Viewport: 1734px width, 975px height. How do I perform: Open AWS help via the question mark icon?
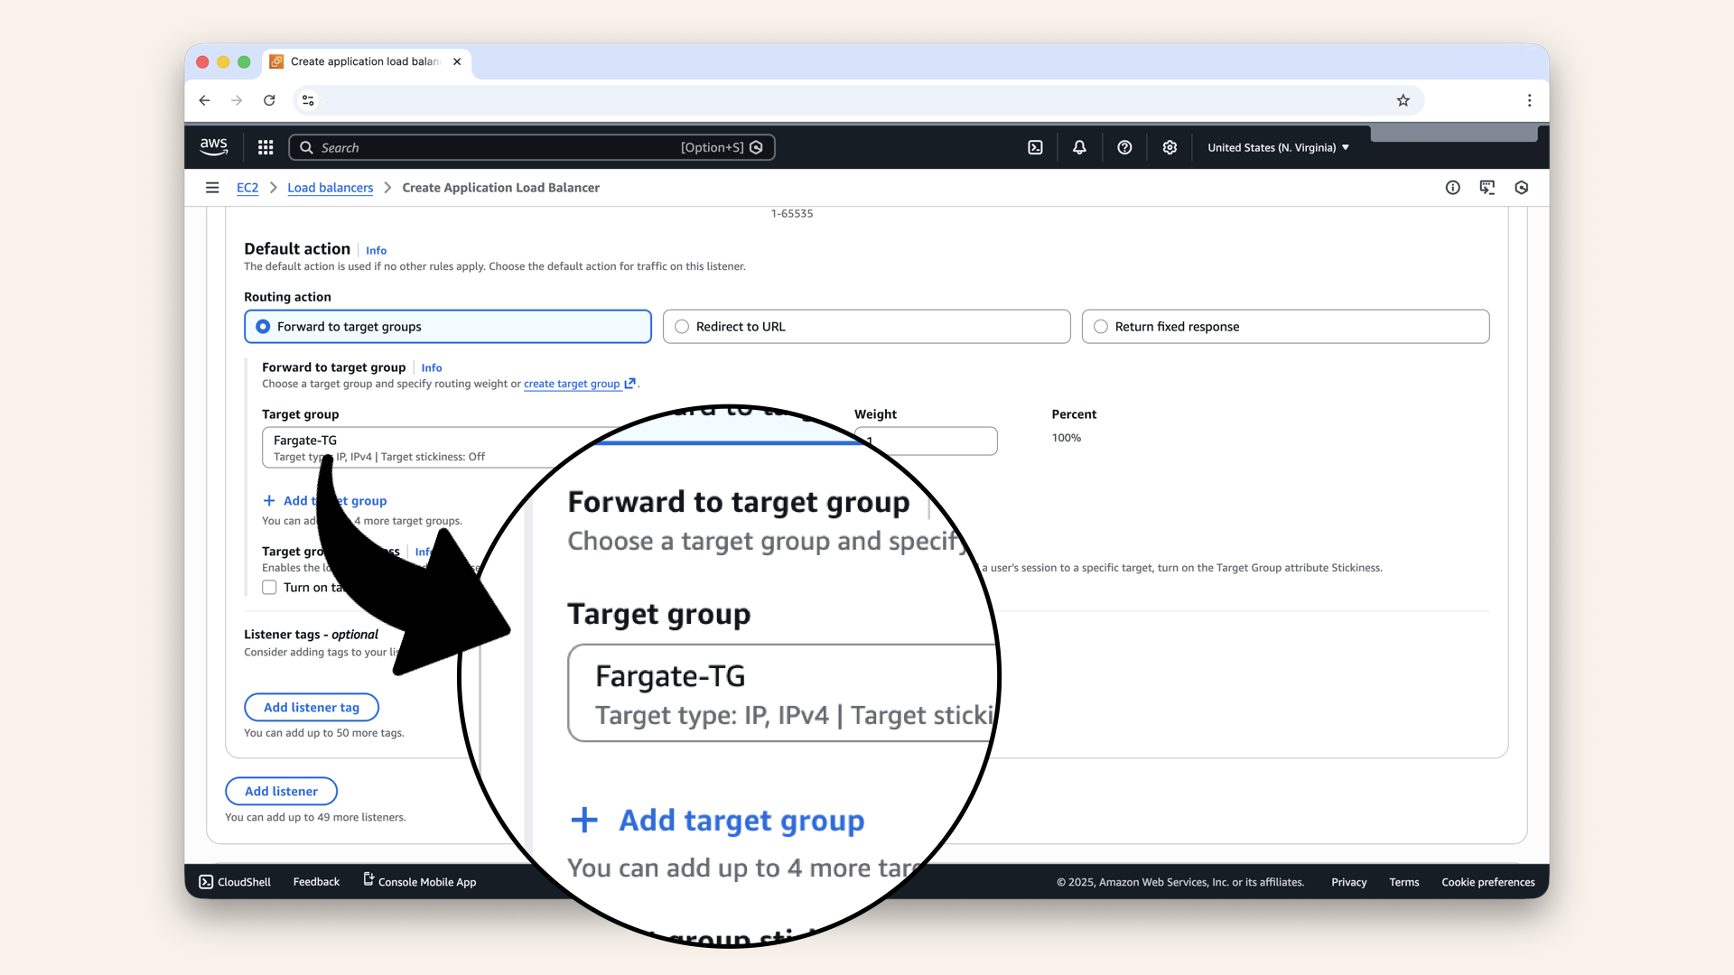(x=1124, y=147)
